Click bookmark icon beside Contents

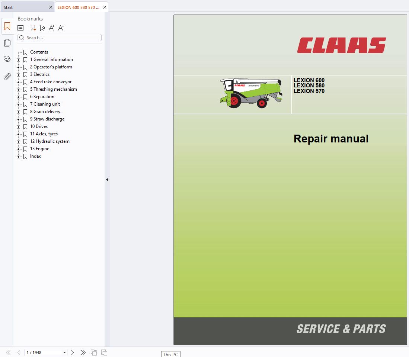(x=25, y=52)
